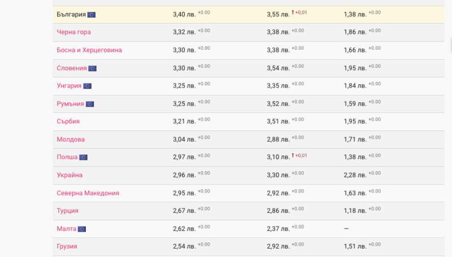
Task: Click the EU flag next to Унгария
Action: (x=88, y=86)
